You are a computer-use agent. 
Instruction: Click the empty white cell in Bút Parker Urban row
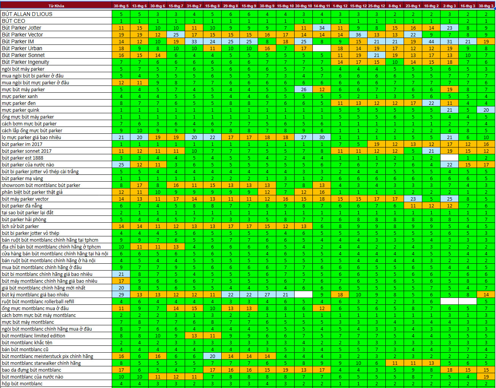322,48
